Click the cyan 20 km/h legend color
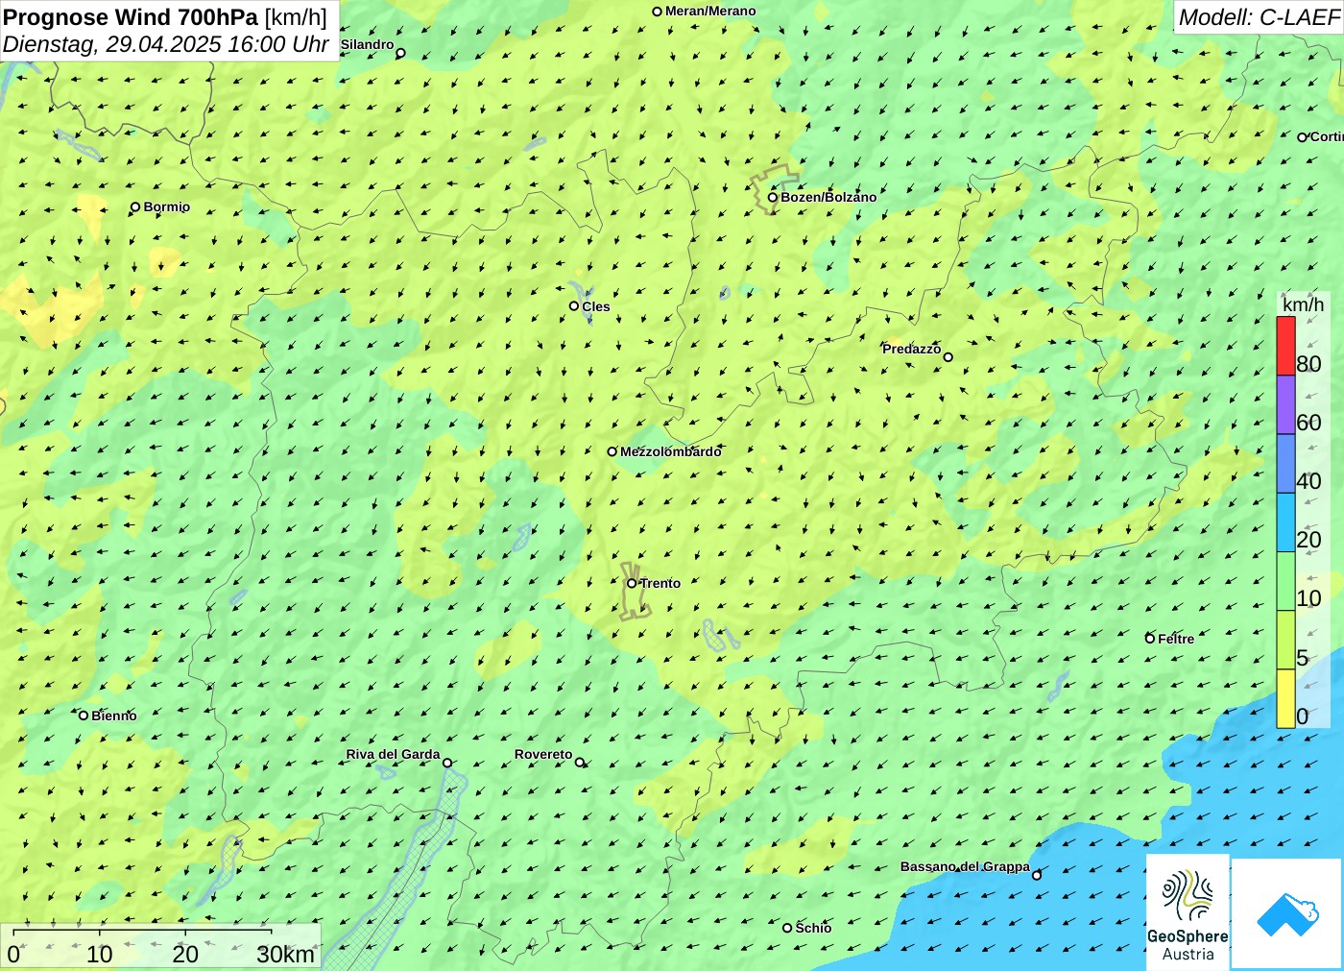 click(1285, 522)
